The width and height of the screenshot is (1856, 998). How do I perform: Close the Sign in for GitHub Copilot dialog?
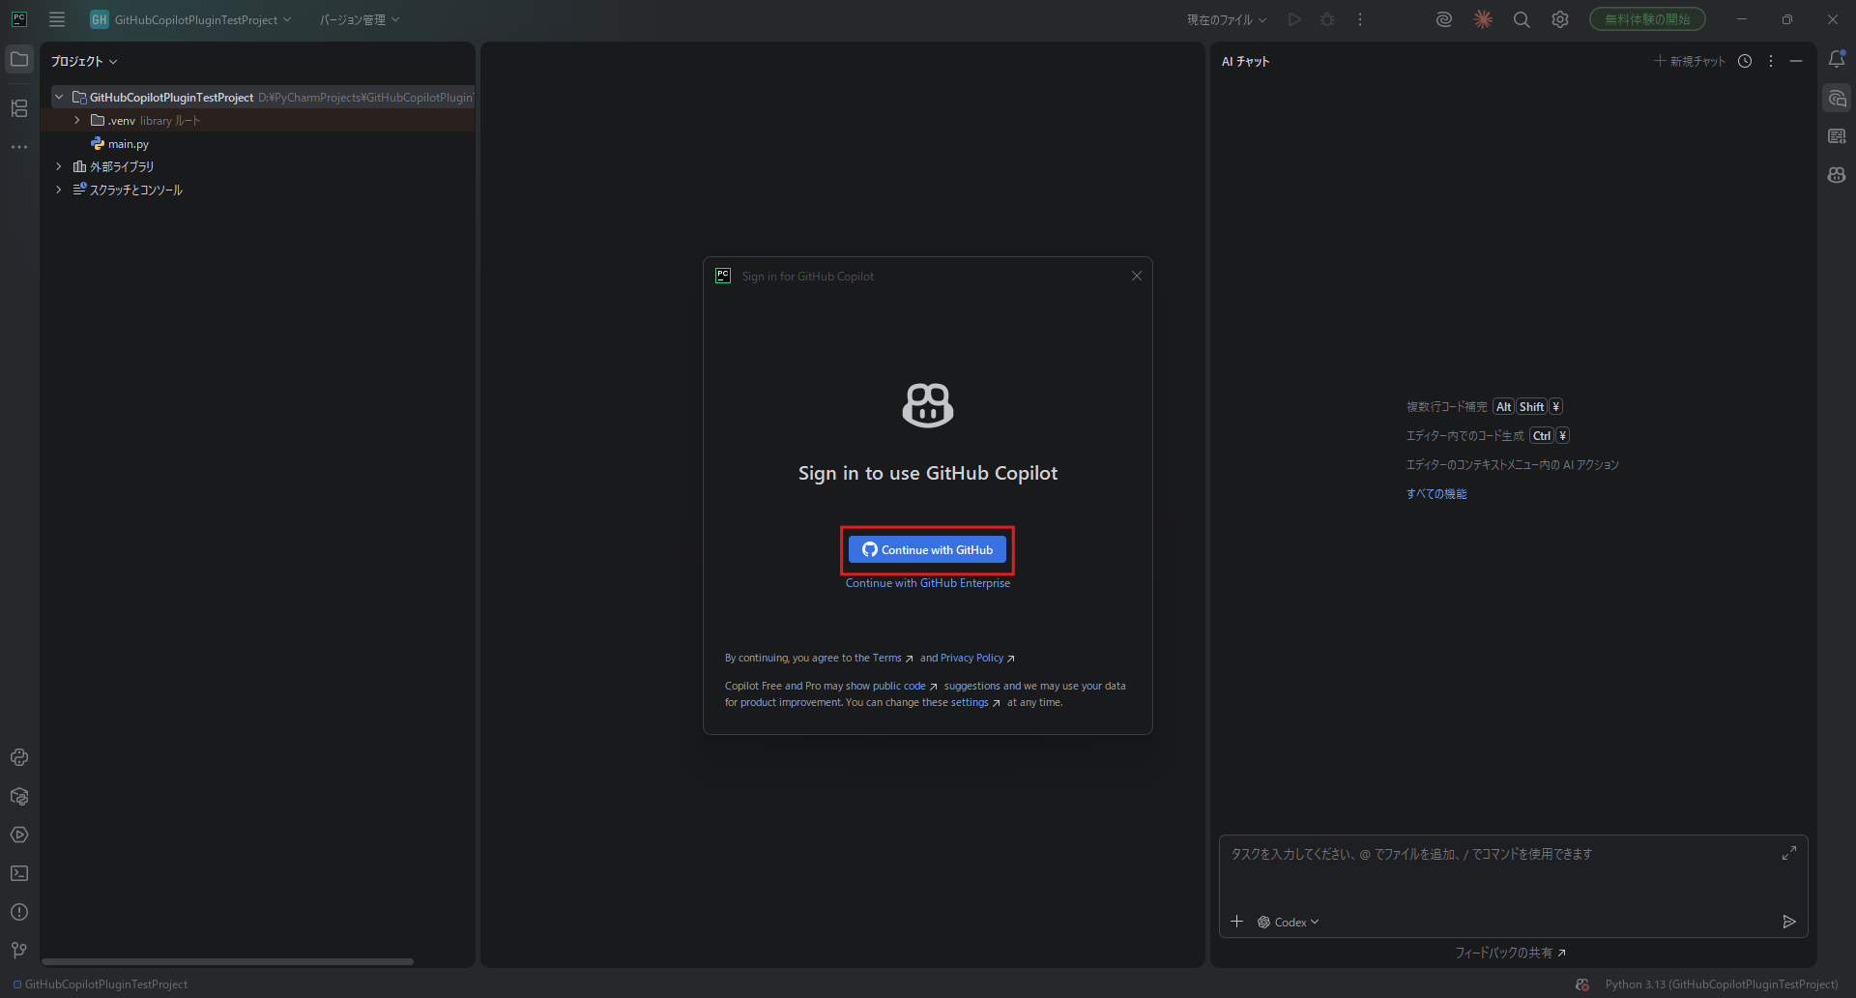tap(1137, 277)
